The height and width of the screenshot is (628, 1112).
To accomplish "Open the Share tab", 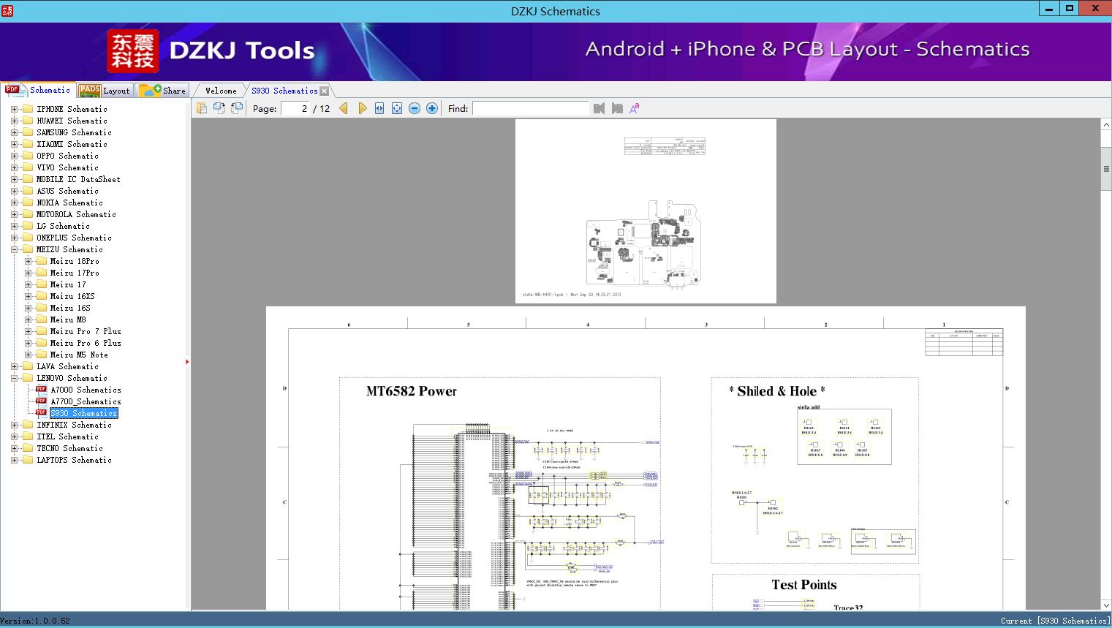I will [162, 90].
